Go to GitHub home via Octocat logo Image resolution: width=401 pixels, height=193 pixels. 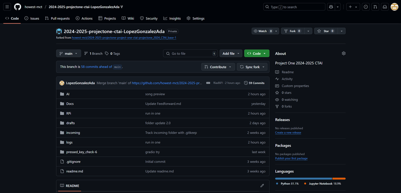(18, 7)
